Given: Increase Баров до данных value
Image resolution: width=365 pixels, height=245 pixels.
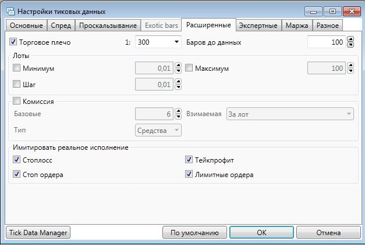Looking at the screenshot, I should [350, 39].
